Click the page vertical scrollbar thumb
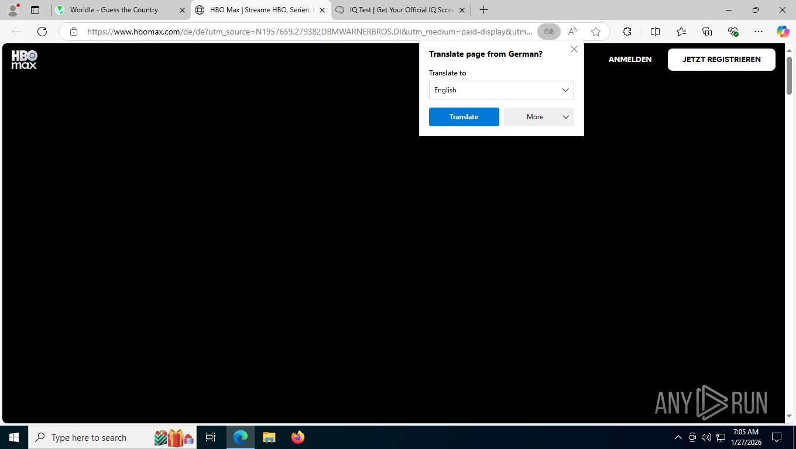796x449 pixels. [789, 75]
